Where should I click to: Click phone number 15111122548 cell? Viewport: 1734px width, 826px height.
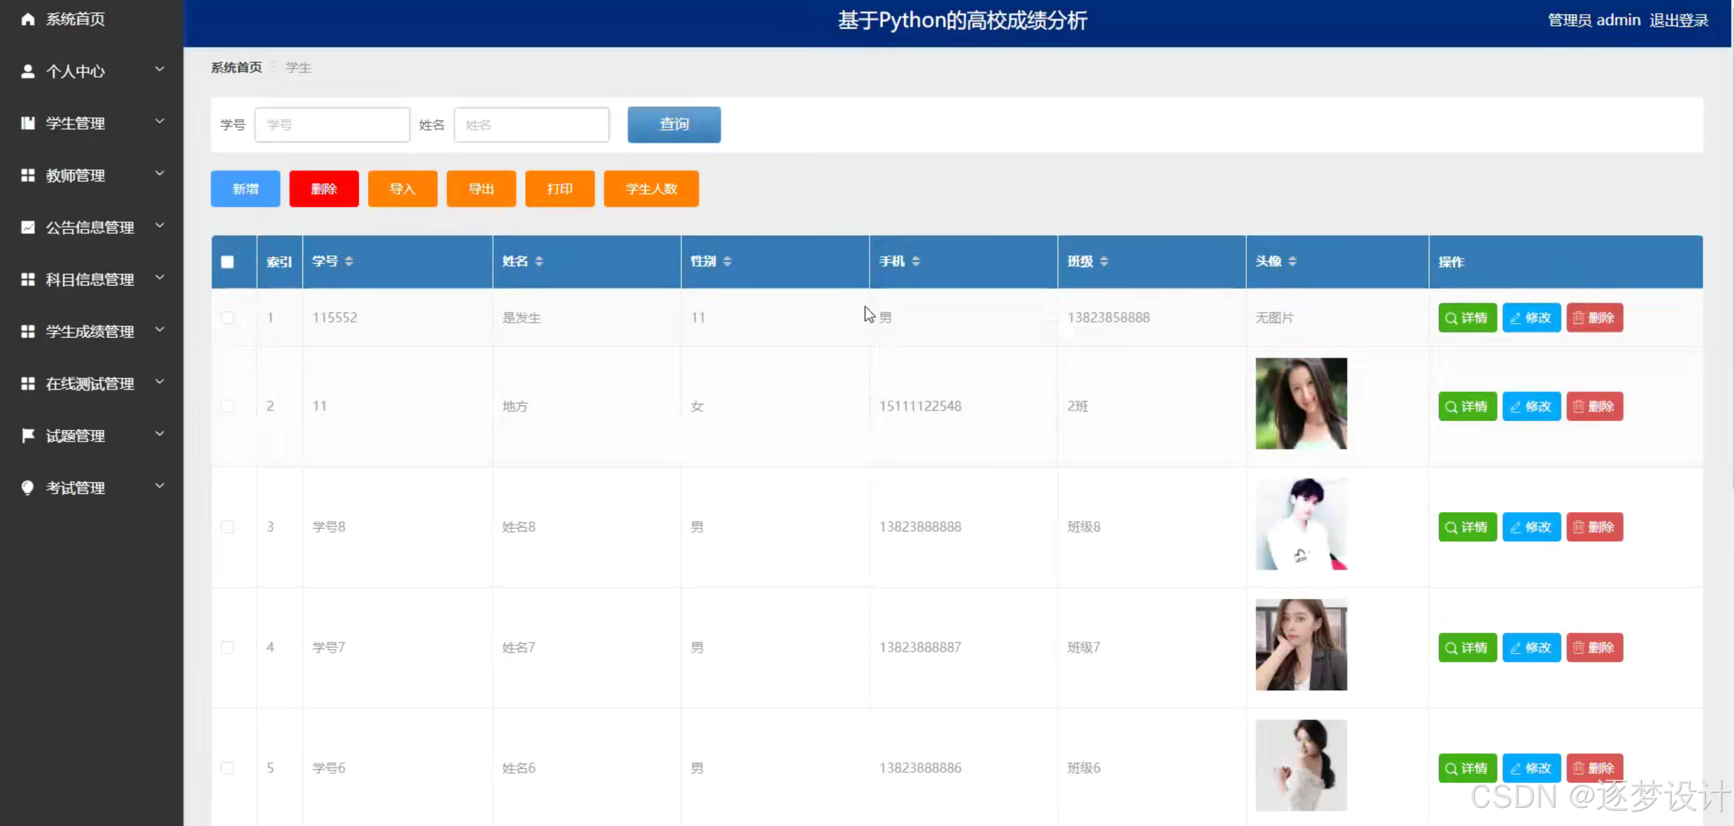920,406
